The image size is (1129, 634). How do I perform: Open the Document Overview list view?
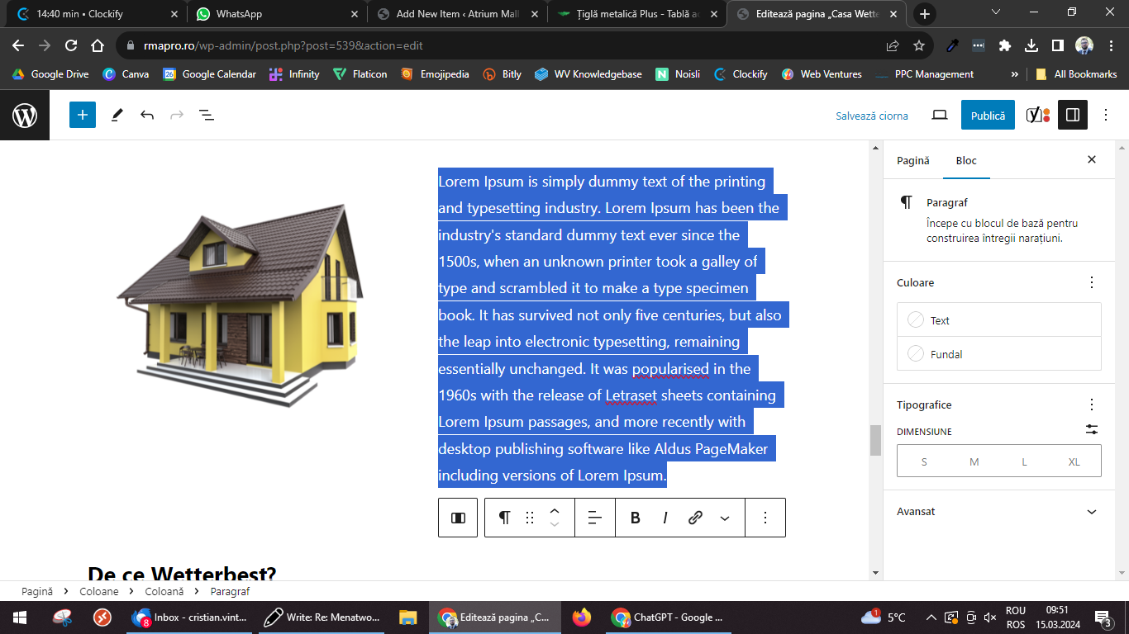(207, 115)
